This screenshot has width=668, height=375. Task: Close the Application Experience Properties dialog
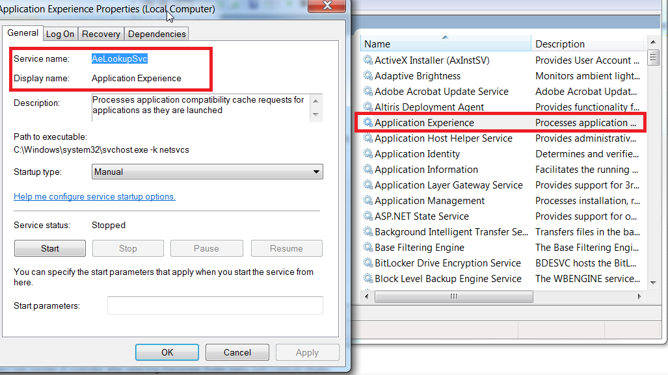tap(327, 6)
